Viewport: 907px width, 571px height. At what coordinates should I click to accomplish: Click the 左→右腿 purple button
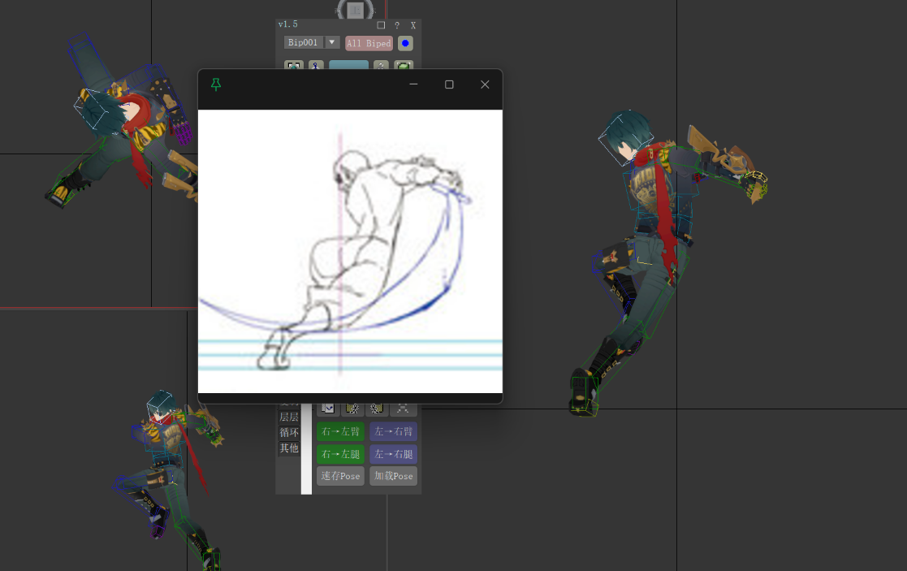(x=393, y=454)
